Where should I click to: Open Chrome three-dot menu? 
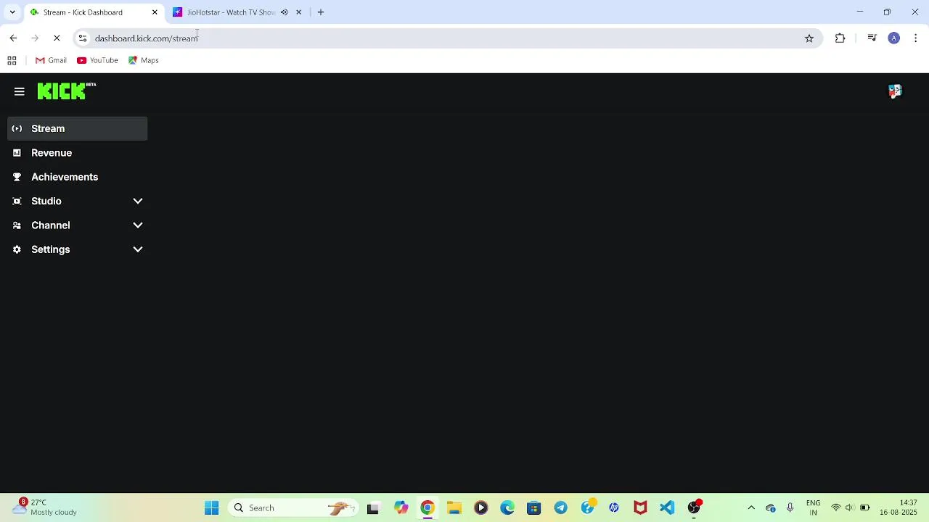pos(916,38)
